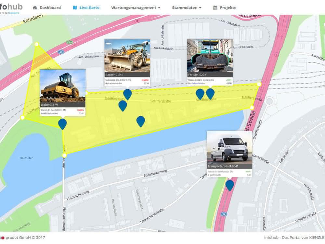325x244 pixels.
Task: Select the Live-Karte menu entry
Action: click(86, 8)
